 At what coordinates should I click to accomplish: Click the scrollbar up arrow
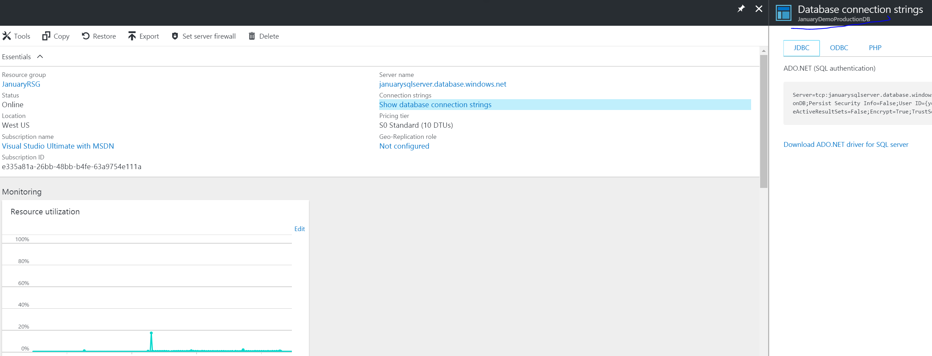(763, 51)
